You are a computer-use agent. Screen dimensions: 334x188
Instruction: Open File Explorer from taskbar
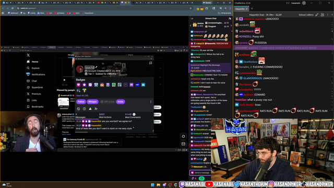tap(159, 185)
